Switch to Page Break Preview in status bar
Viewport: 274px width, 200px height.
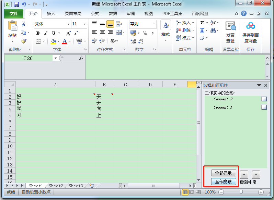pos(198,192)
